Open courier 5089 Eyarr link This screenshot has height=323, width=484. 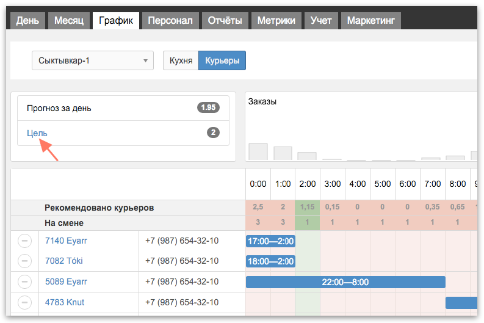[x=66, y=281]
